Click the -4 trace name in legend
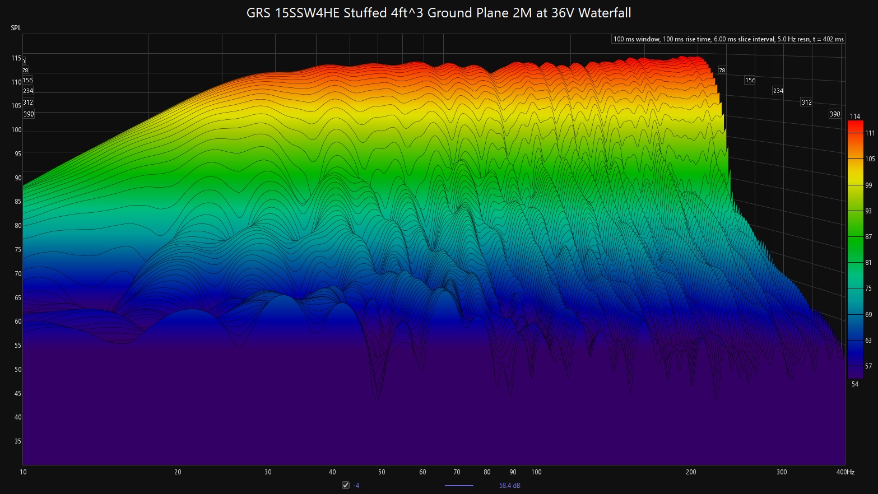The image size is (878, 494). (356, 486)
